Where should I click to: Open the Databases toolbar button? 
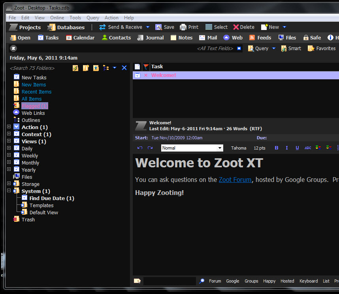(x=66, y=27)
